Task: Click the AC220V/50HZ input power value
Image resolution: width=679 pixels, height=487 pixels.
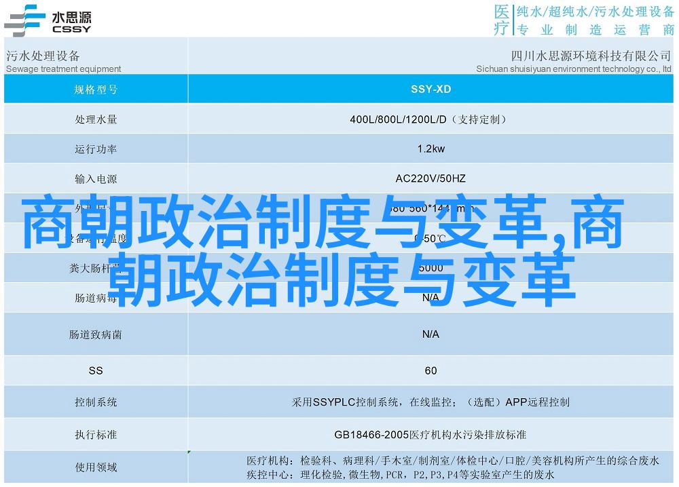Action: [430, 179]
